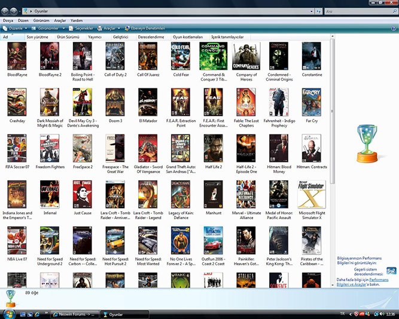Click Hitman: Contracts game cover
This screenshot has height=319, width=399.
312,148
